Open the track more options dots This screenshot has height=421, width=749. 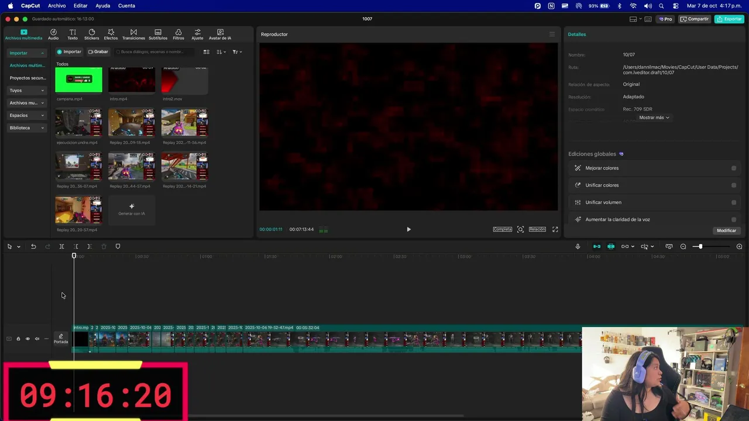46,339
